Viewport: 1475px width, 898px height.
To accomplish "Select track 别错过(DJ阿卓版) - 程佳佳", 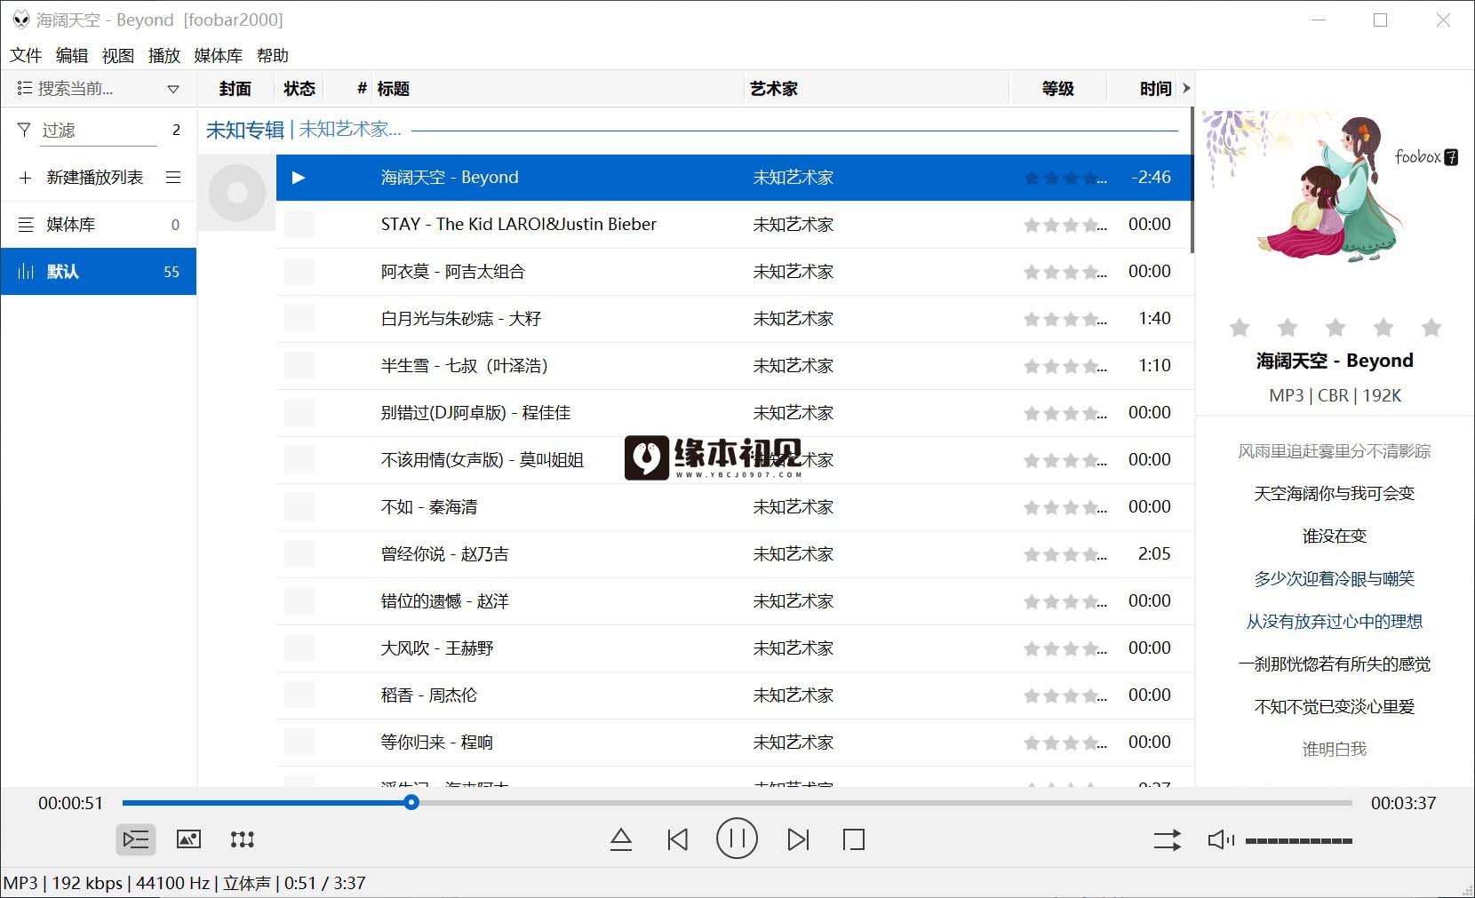I will point(734,413).
